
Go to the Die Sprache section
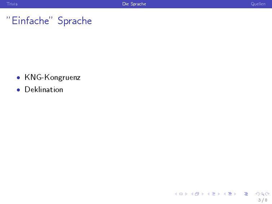(x=134, y=4)
